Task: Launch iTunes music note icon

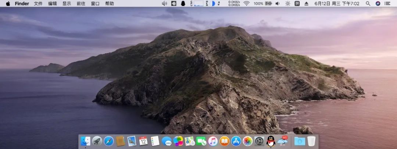Action: click(213, 141)
